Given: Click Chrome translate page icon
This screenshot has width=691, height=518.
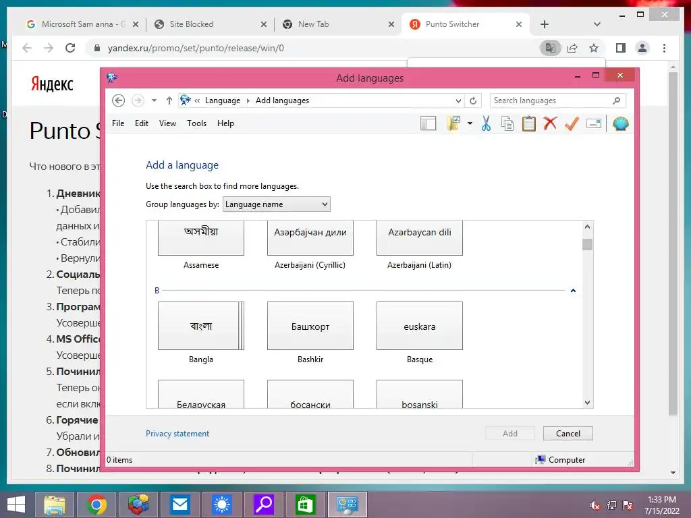Looking at the screenshot, I should tap(551, 48).
